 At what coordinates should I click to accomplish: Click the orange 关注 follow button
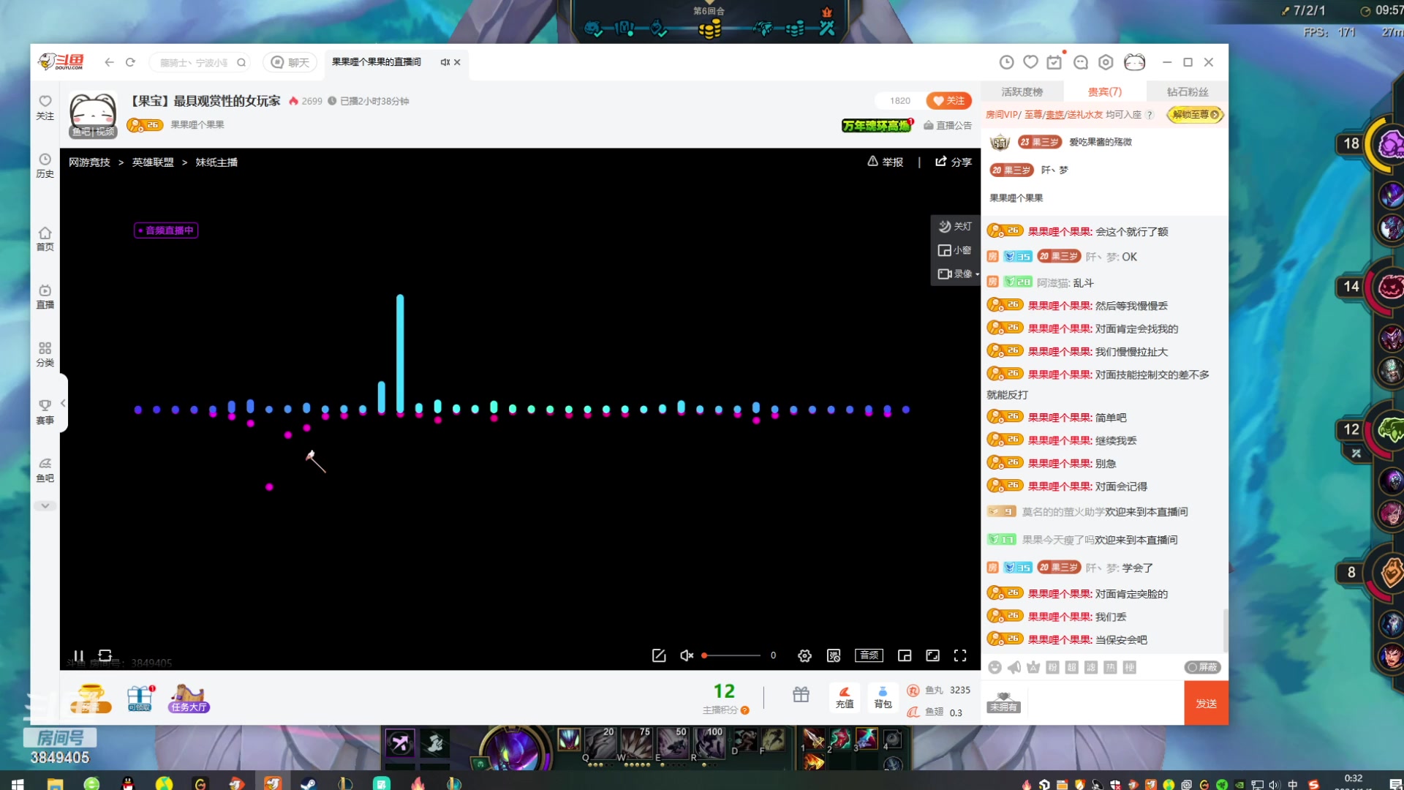pos(948,101)
